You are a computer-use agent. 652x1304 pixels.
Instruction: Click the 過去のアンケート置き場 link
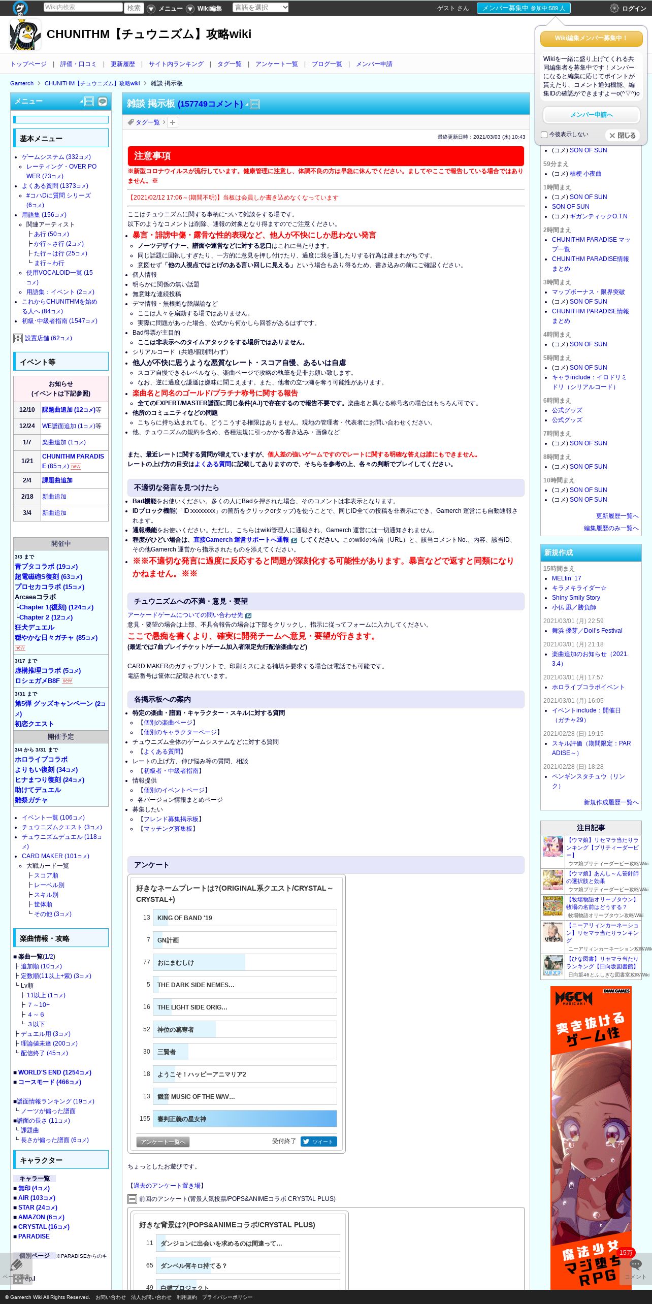(x=167, y=1186)
